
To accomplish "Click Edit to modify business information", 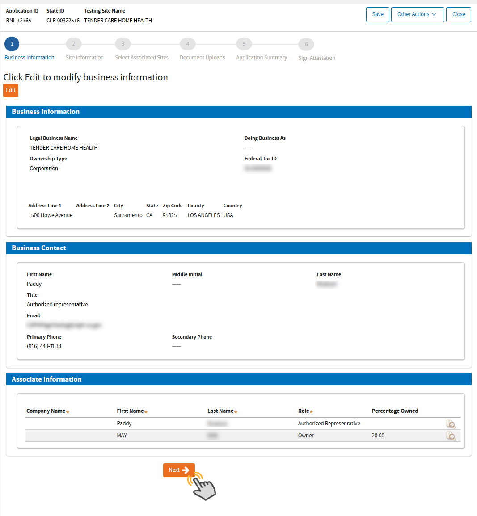I will click(10, 90).
